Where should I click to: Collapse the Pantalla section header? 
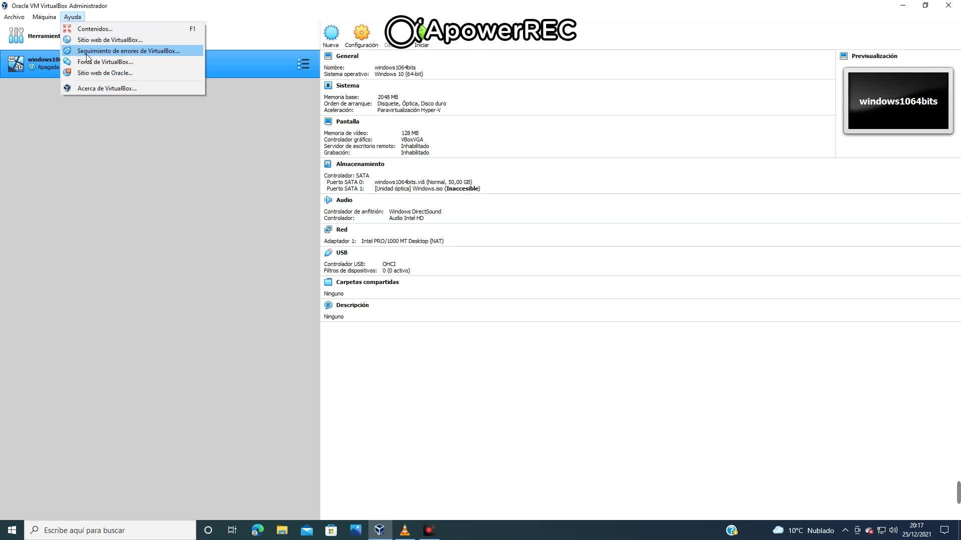[347, 121]
